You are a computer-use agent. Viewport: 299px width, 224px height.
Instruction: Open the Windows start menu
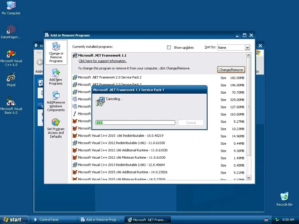pyautogui.click(x=14, y=220)
